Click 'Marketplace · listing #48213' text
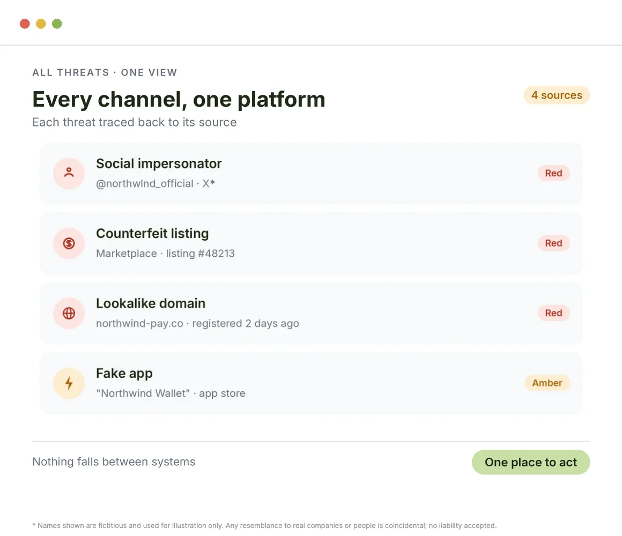This screenshot has width=622, height=536. pos(165,254)
